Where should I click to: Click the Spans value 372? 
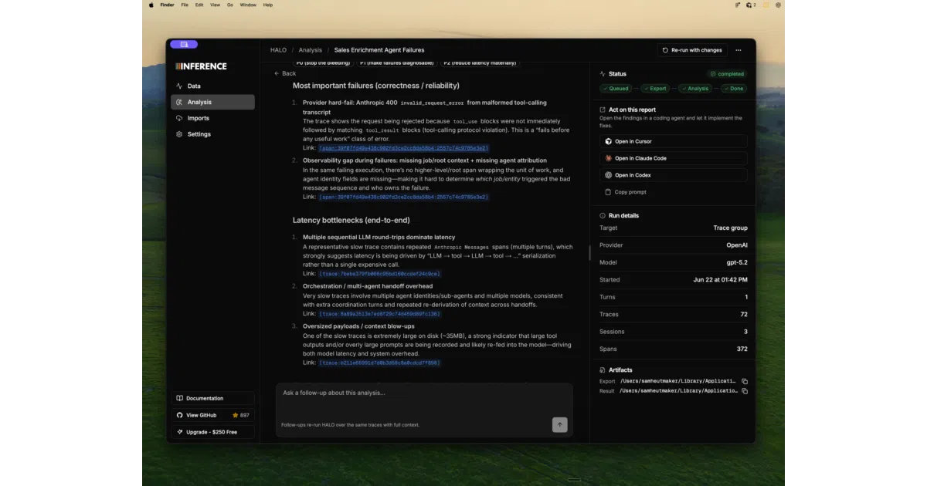coord(742,349)
